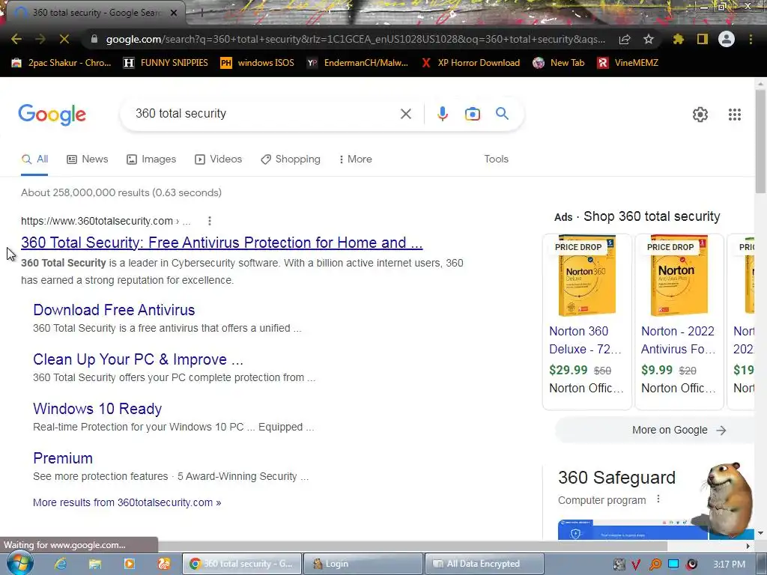The image size is (767, 575).
Task: Bookmark this page with the star icon
Action: [x=649, y=39]
